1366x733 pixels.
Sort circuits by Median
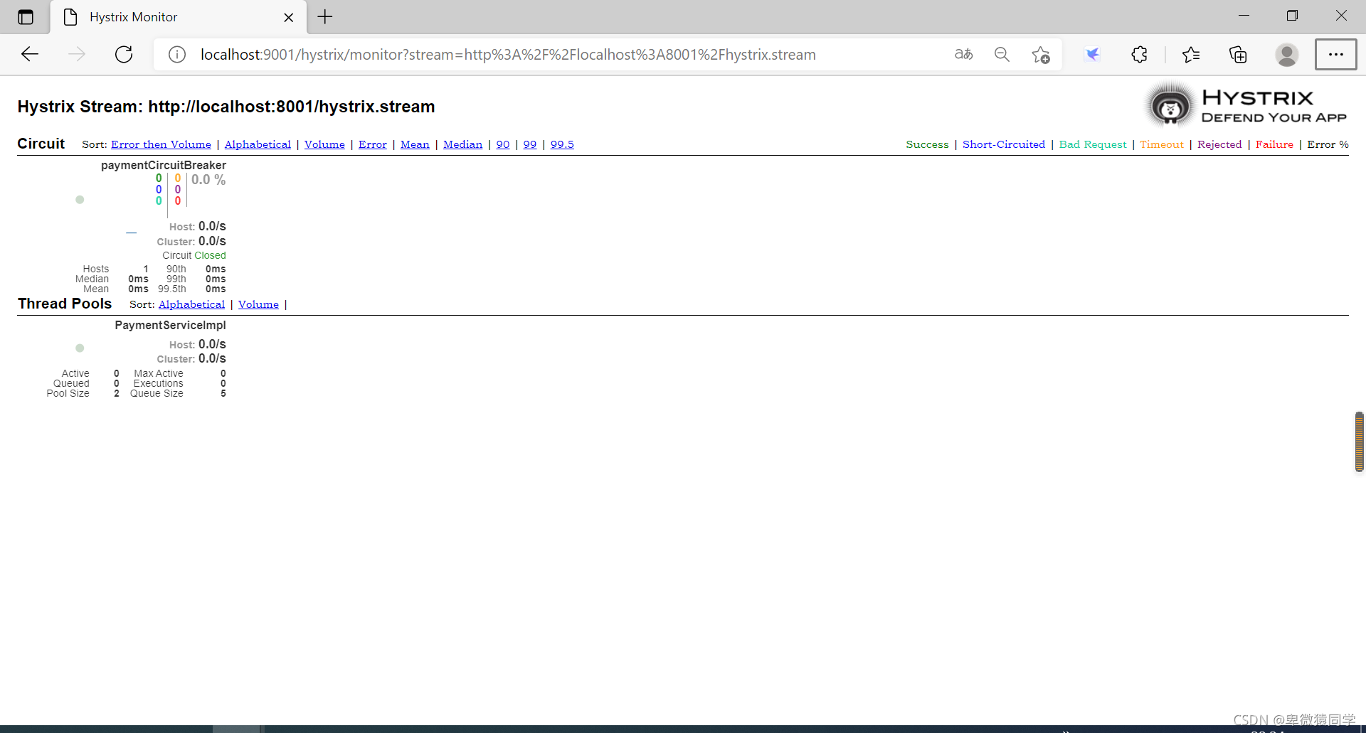point(462,144)
